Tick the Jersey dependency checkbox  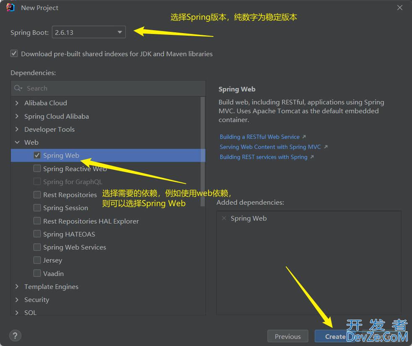click(x=37, y=260)
